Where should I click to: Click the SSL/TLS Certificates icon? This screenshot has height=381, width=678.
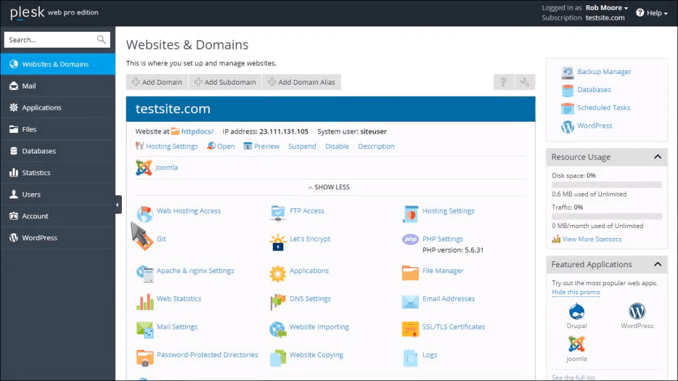[411, 328]
